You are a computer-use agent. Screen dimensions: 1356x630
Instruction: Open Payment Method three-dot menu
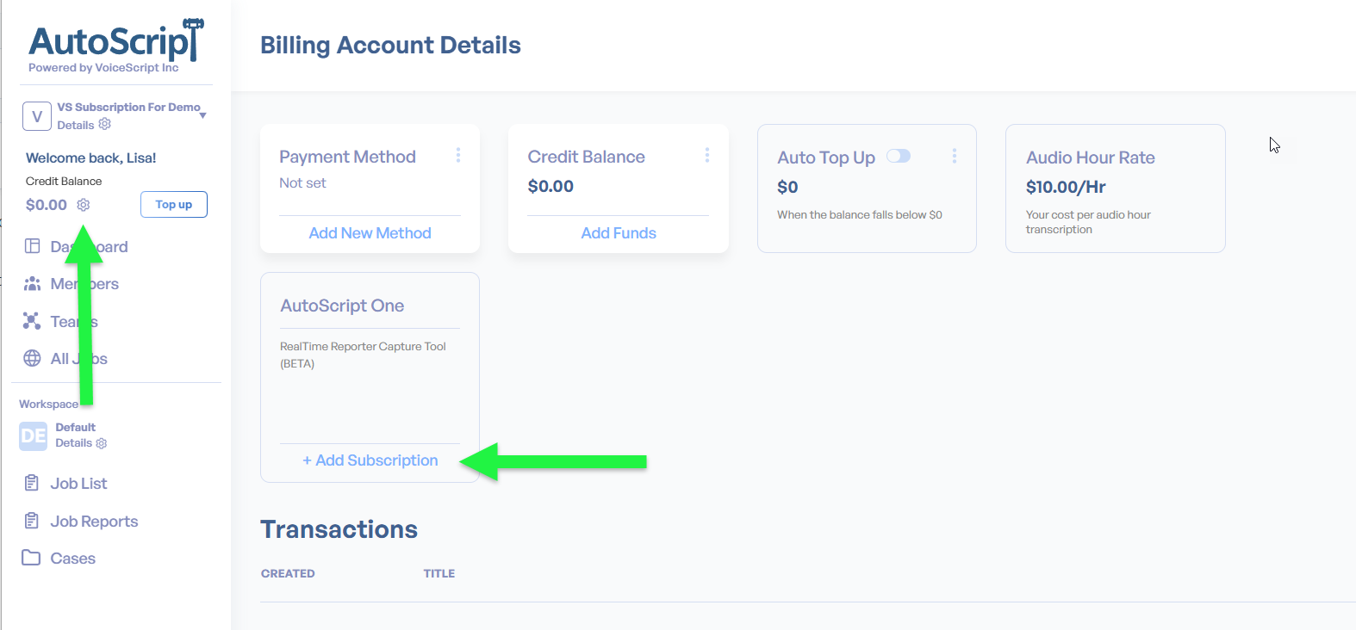point(458,155)
